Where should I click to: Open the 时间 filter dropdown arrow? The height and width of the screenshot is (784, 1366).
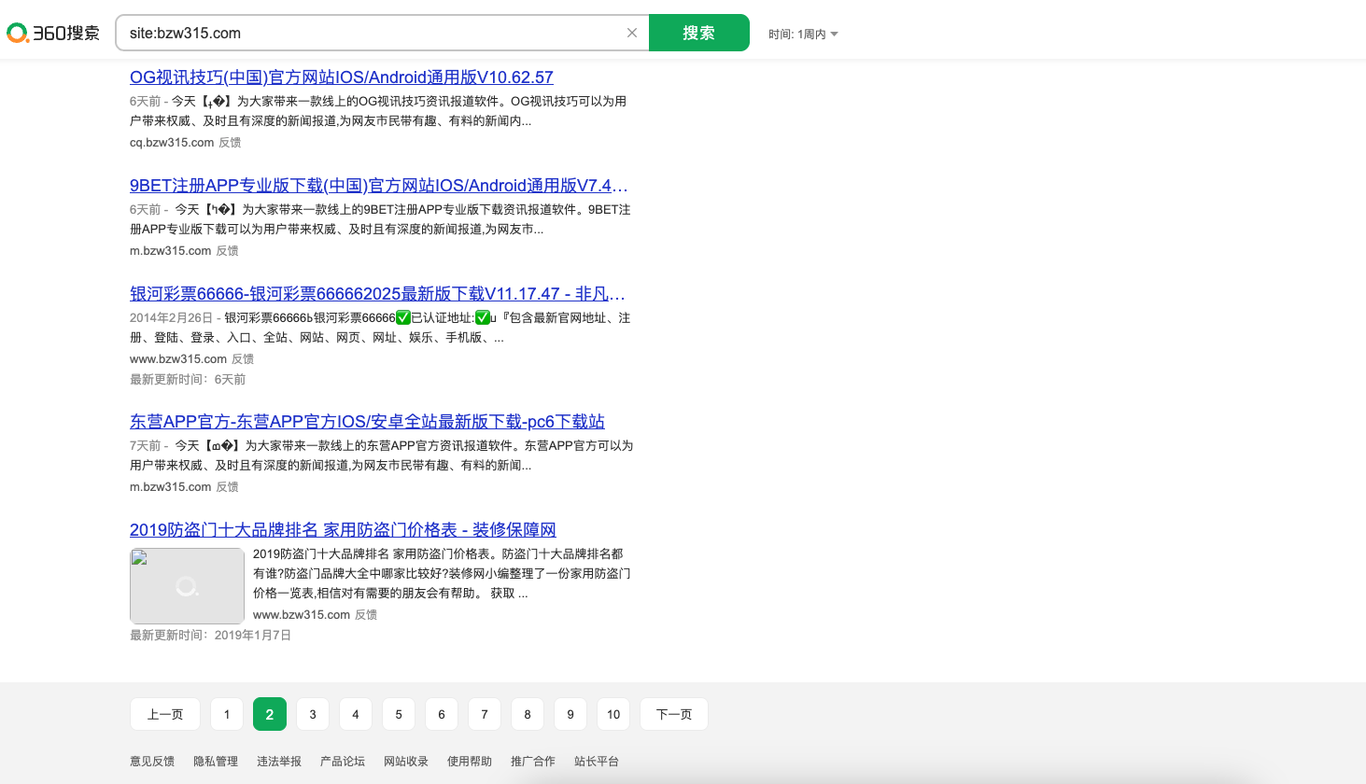click(x=833, y=34)
